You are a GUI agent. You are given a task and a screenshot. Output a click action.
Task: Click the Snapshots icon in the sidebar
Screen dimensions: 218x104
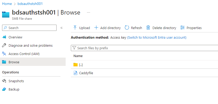(4, 81)
